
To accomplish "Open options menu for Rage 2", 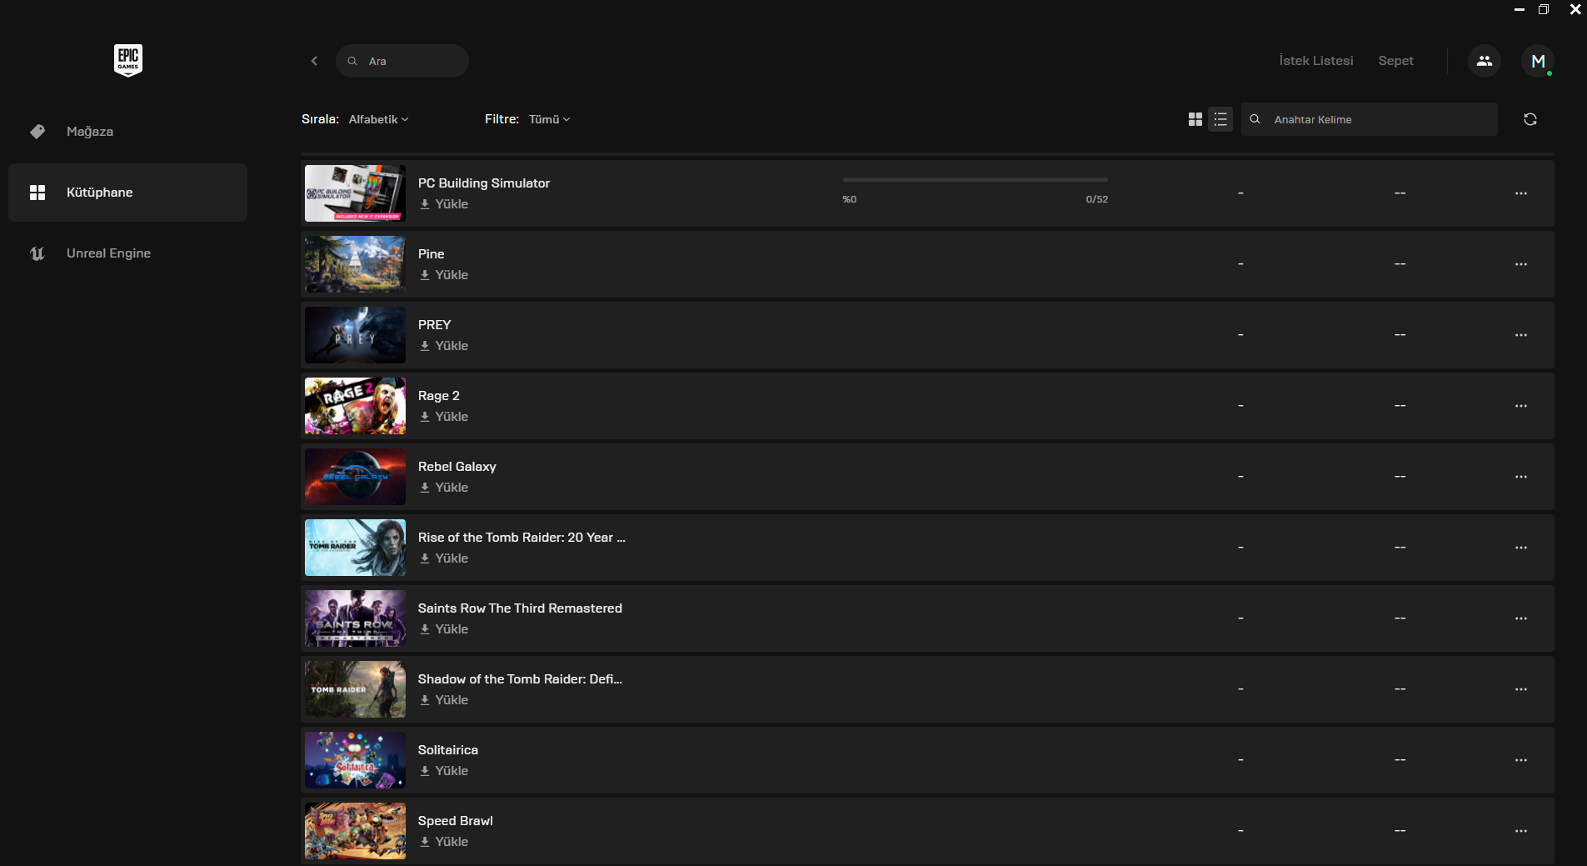I will coord(1521,406).
